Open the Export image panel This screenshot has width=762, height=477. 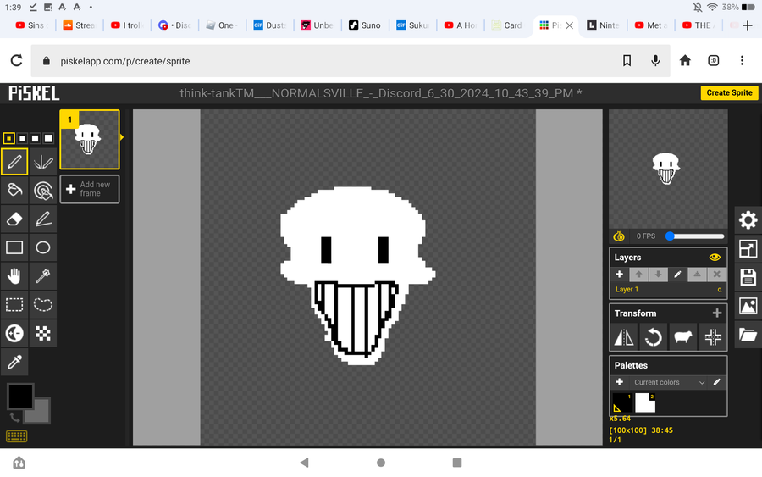(748, 306)
